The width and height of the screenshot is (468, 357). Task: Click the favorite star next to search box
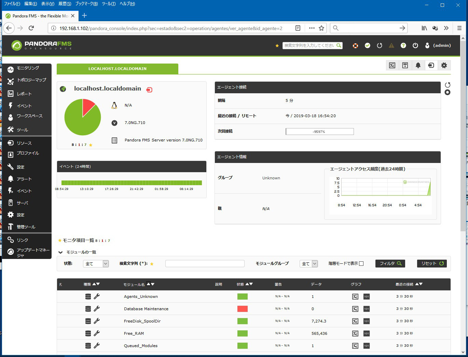pyautogui.click(x=277, y=46)
